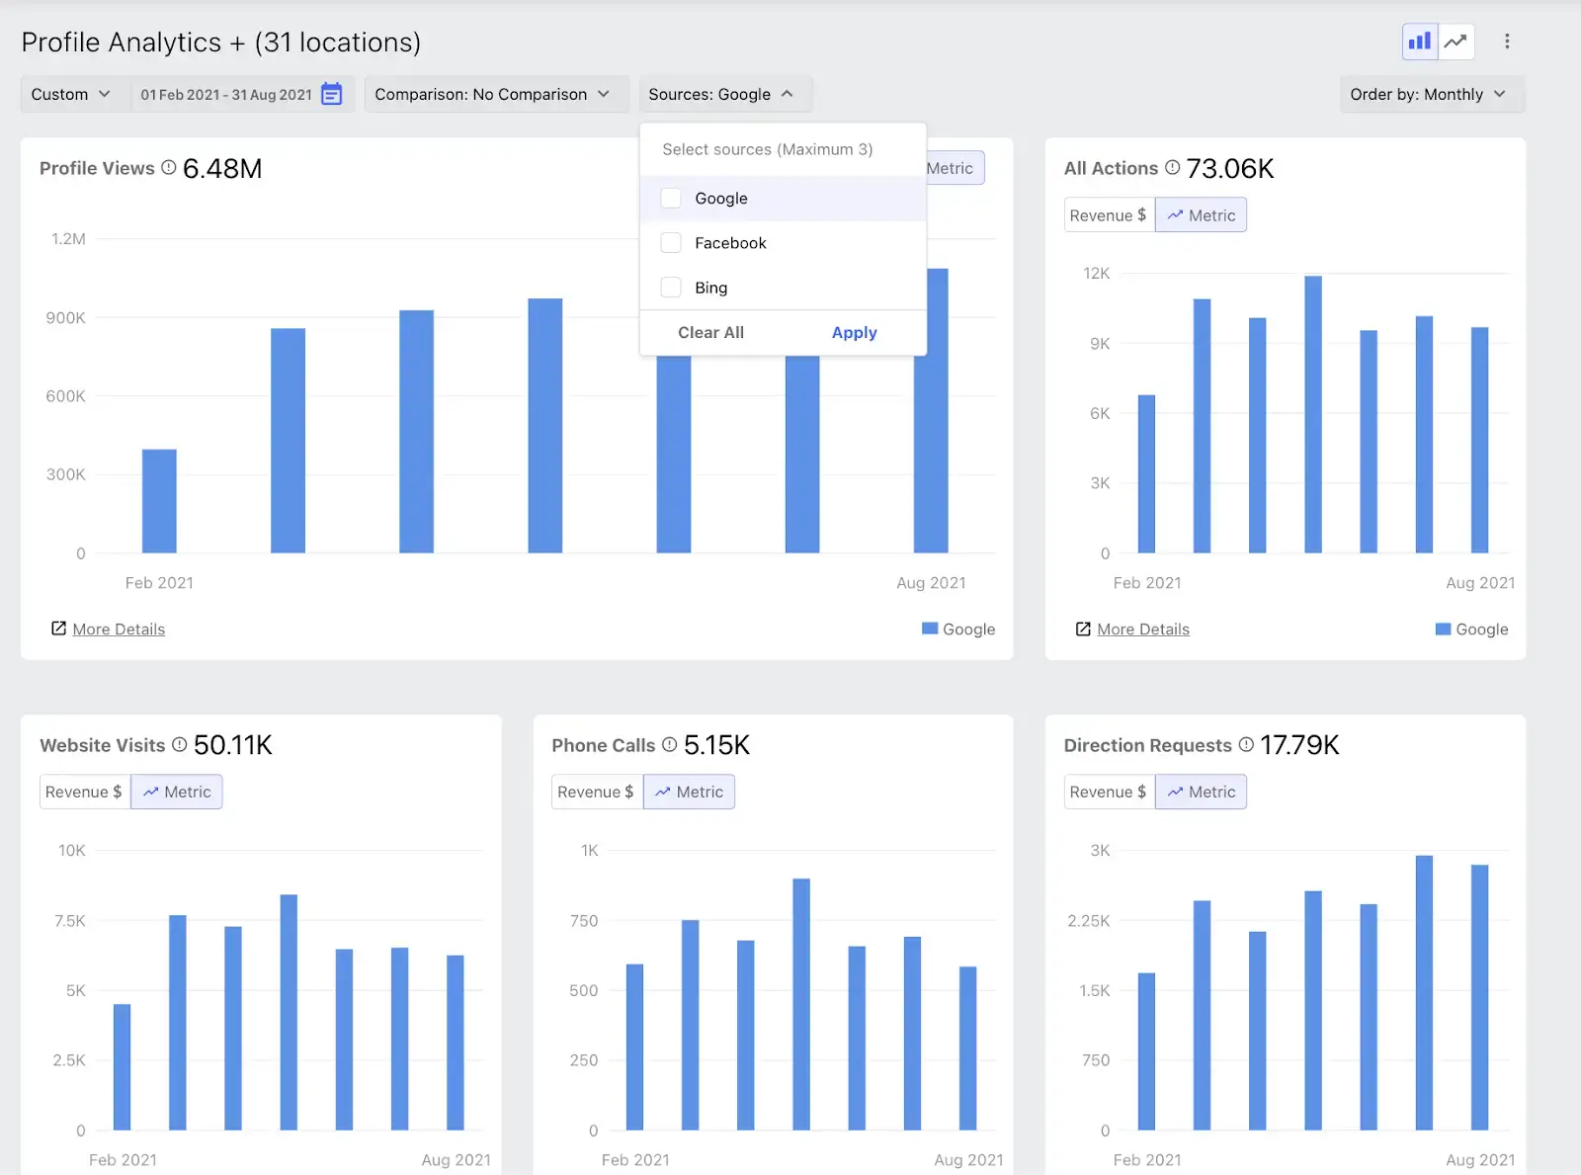Toggle Revenue $ in Website Visits card
The height and width of the screenshot is (1175, 1581).
click(x=85, y=792)
